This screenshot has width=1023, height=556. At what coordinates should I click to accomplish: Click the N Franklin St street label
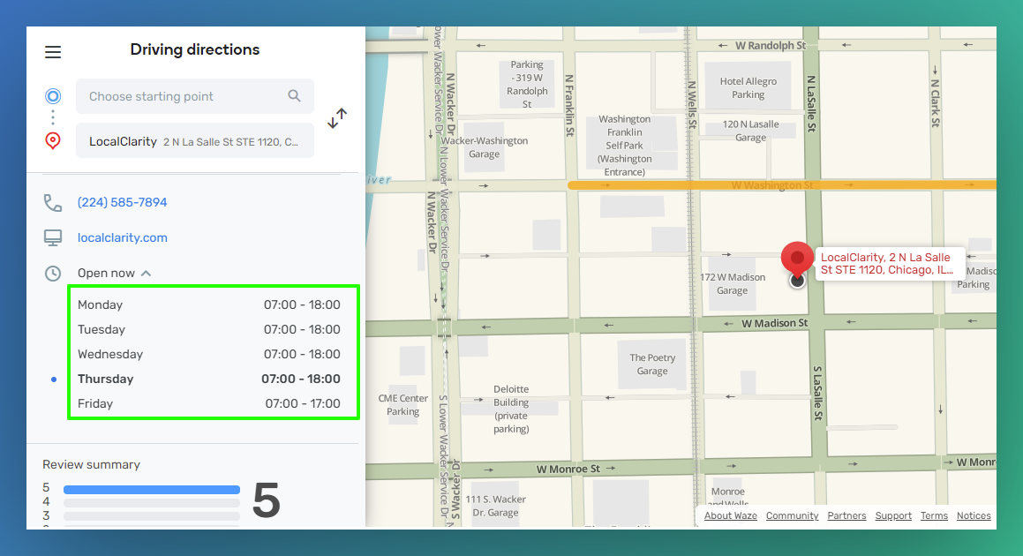570,105
